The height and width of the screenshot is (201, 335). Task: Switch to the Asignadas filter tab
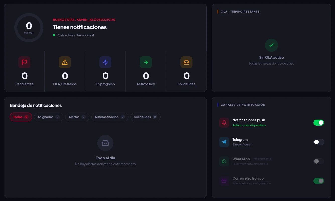pos(49,117)
